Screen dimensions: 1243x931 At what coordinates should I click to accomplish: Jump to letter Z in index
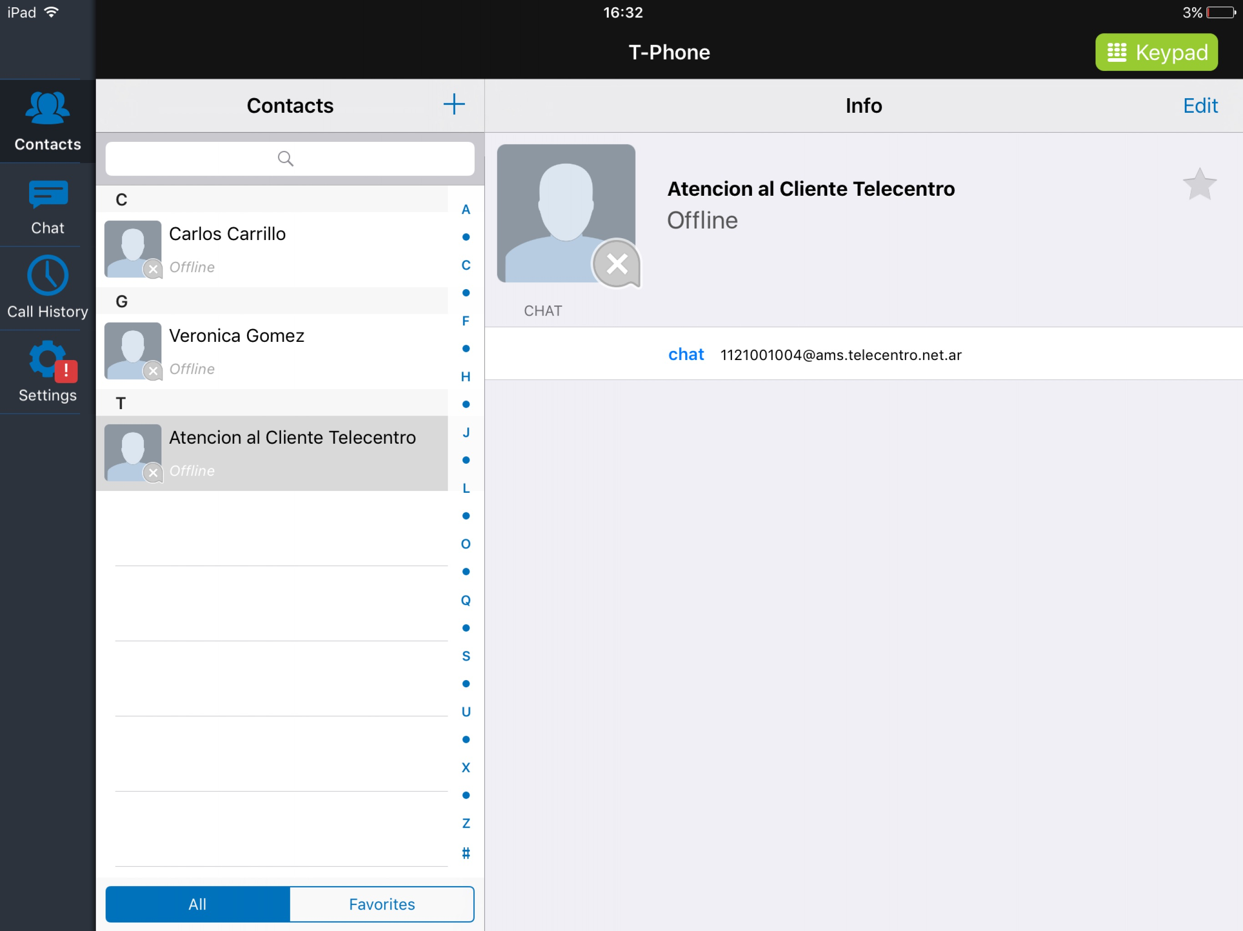[466, 823]
